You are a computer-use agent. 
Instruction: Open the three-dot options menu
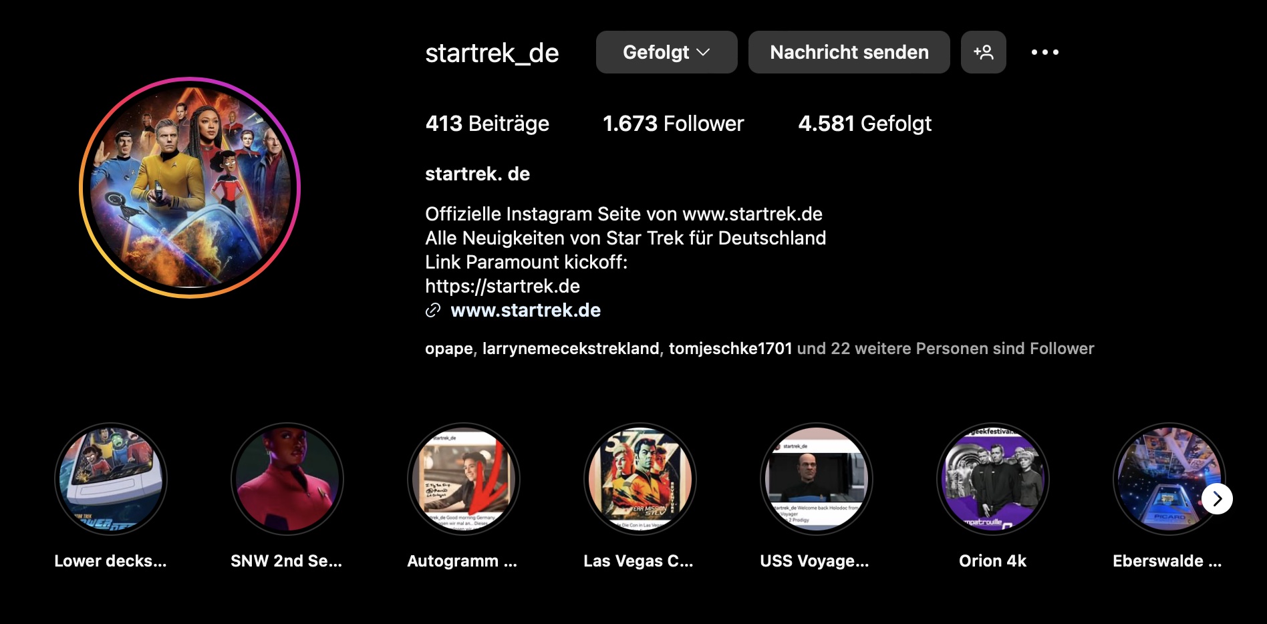point(1044,52)
